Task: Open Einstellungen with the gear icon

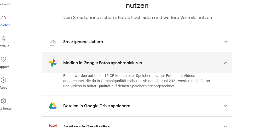Action: (x=3, y=101)
